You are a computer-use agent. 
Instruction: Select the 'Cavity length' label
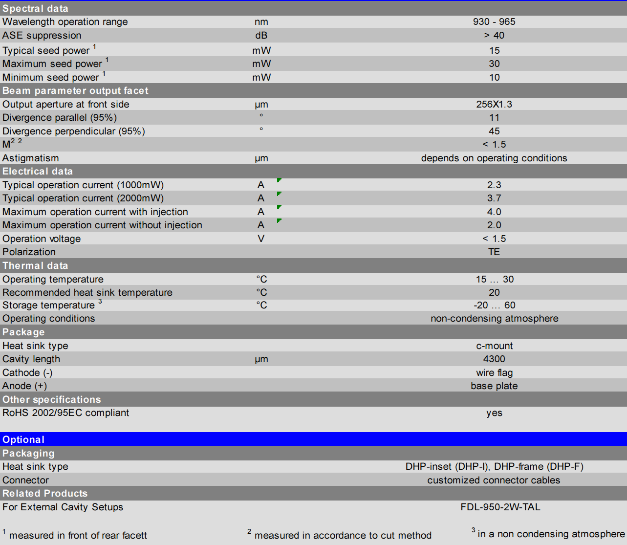point(31,359)
